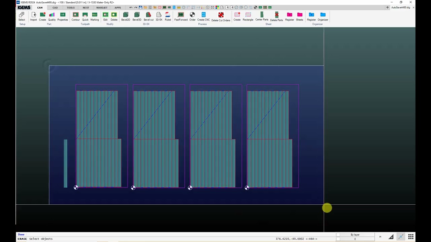Open the TOOLS ribbon tab
This screenshot has width=431, height=242.
tap(70, 7)
